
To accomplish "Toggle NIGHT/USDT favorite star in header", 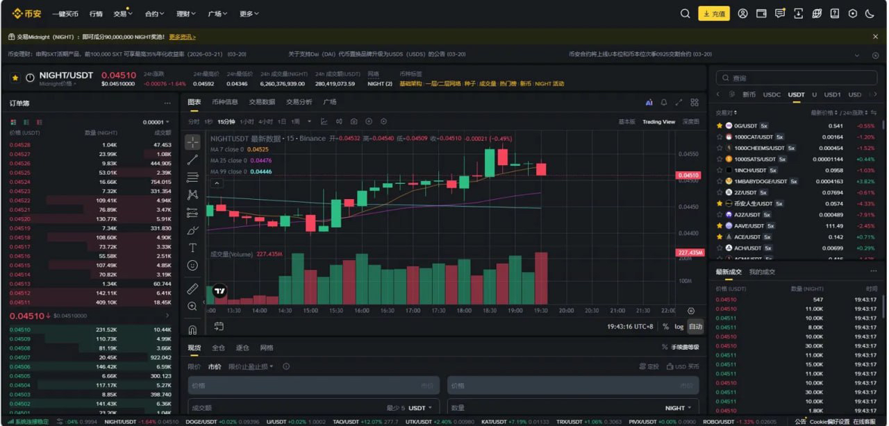I will click(15, 78).
